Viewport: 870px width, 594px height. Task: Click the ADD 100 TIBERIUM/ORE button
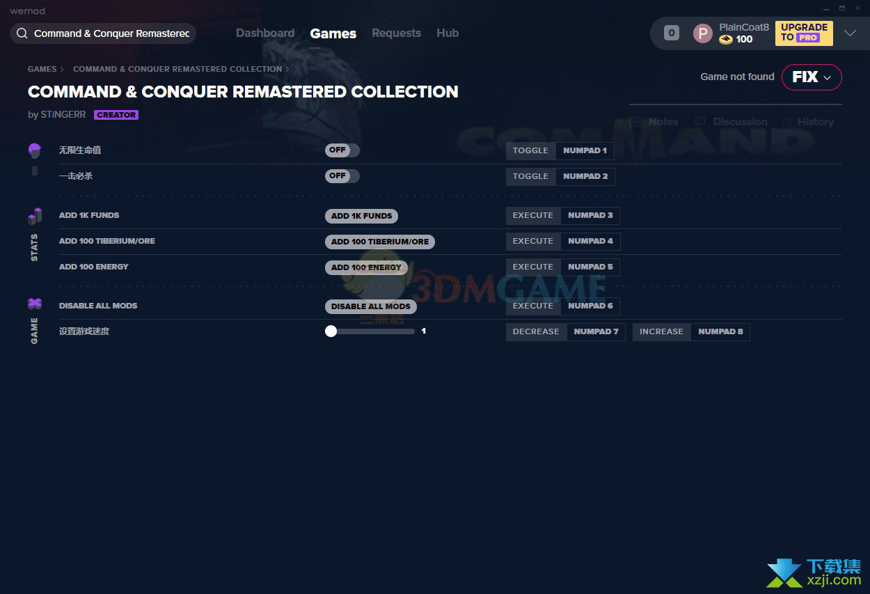(380, 242)
